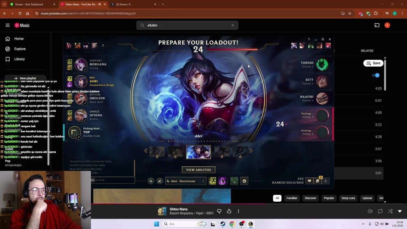Open Steam from the taskbar
Screen dimensions: 407x229
point(223,224)
